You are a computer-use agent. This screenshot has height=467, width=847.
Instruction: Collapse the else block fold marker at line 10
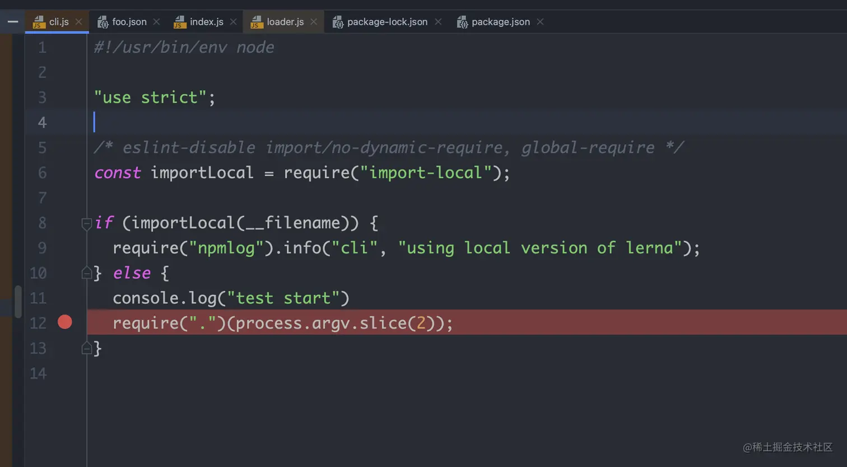pos(87,273)
